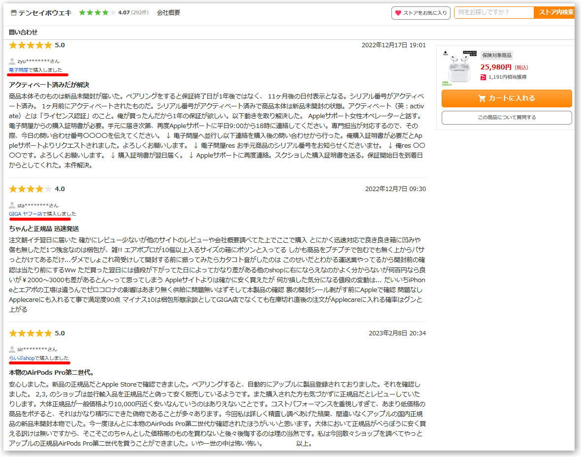Click the 1,191円相当獲得 points text

507,77
